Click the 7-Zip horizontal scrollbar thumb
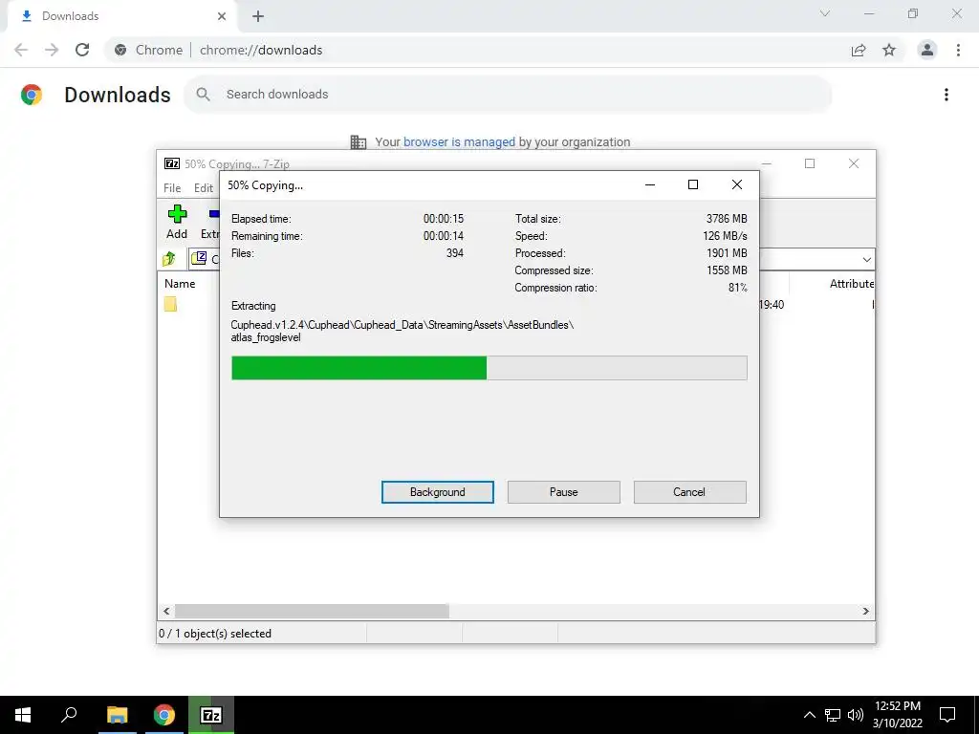Image resolution: width=979 pixels, height=734 pixels. pos(312,611)
